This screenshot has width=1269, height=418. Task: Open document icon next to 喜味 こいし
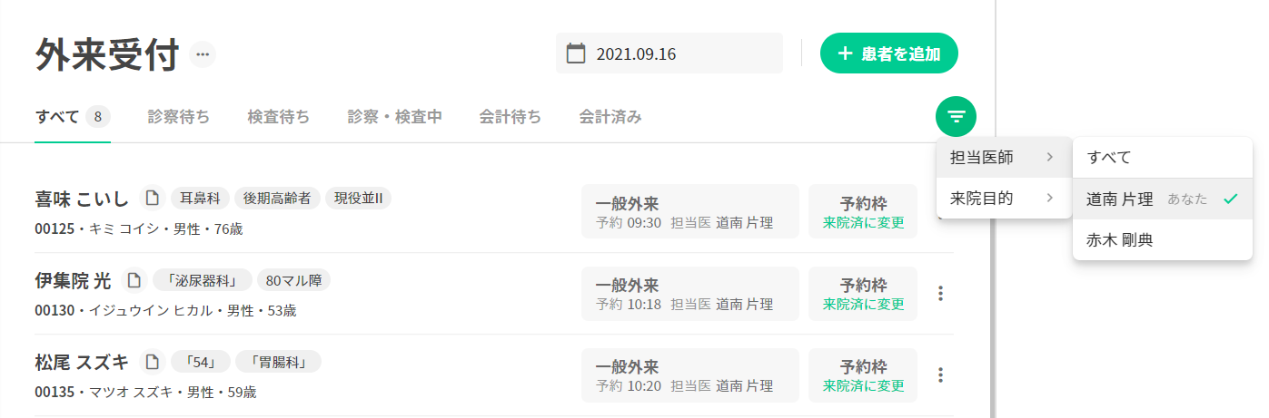[x=153, y=198]
